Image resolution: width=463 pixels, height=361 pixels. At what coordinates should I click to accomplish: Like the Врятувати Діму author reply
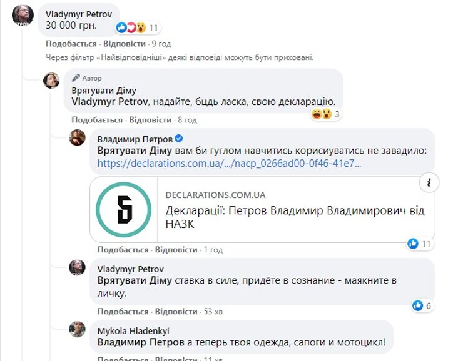coord(97,119)
